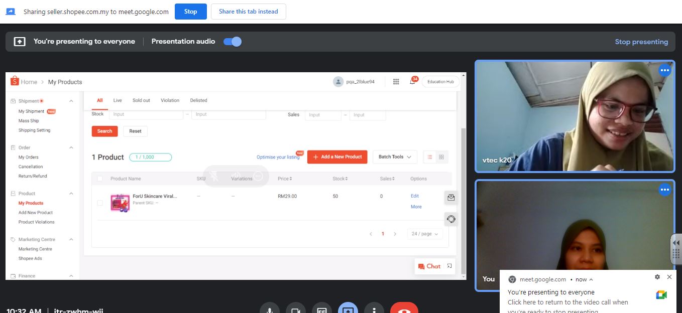Open notifications bell with 34 badge
This screenshot has width=682, height=313.
[x=413, y=82]
